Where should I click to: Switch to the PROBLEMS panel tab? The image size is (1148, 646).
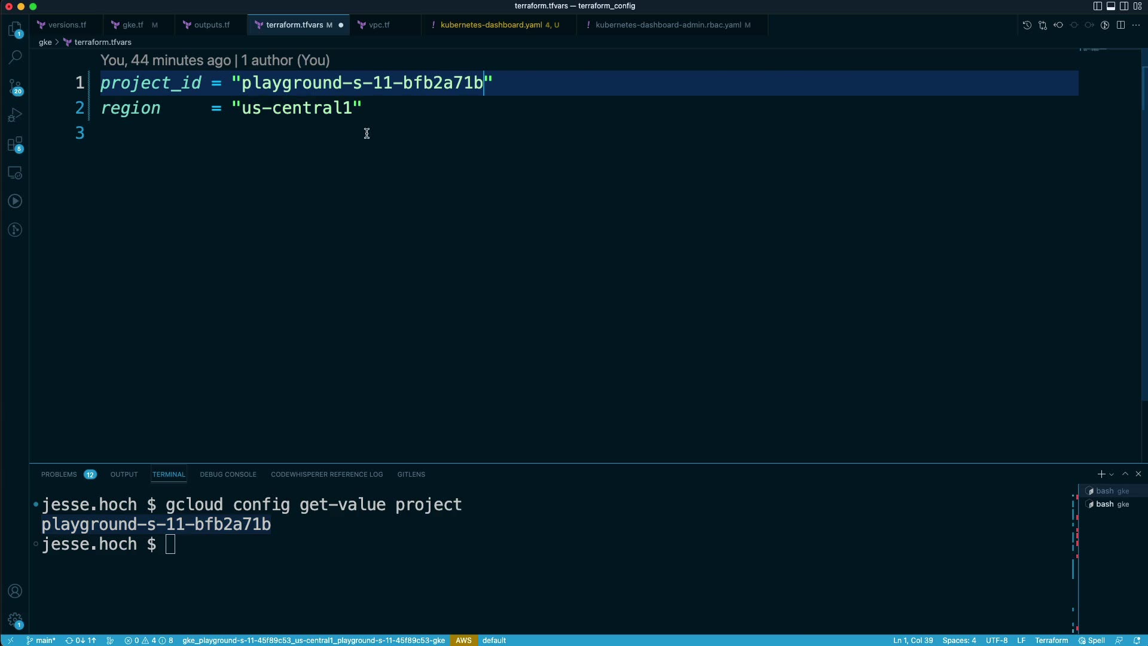59,474
